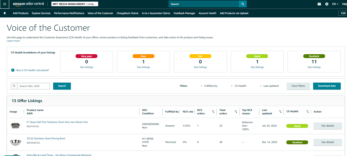This screenshot has height=156, width=347.
Task: Click Clear filters button
Action: tap(298, 86)
